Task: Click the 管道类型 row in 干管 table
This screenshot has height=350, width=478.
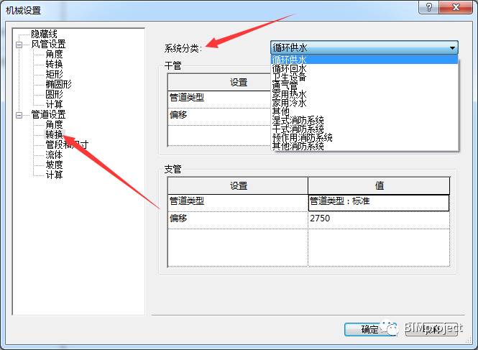Action: click(x=219, y=99)
